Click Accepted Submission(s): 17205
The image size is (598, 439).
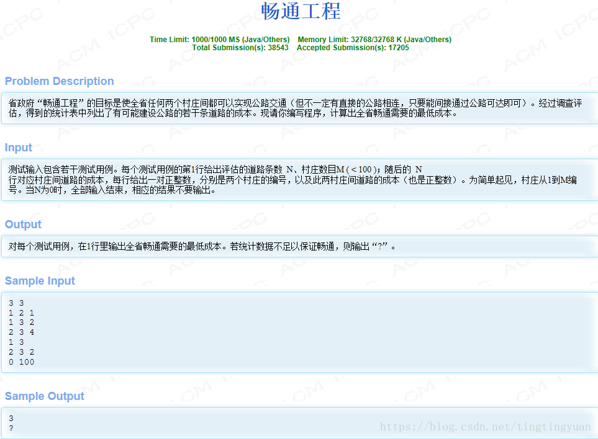pos(353,48)
